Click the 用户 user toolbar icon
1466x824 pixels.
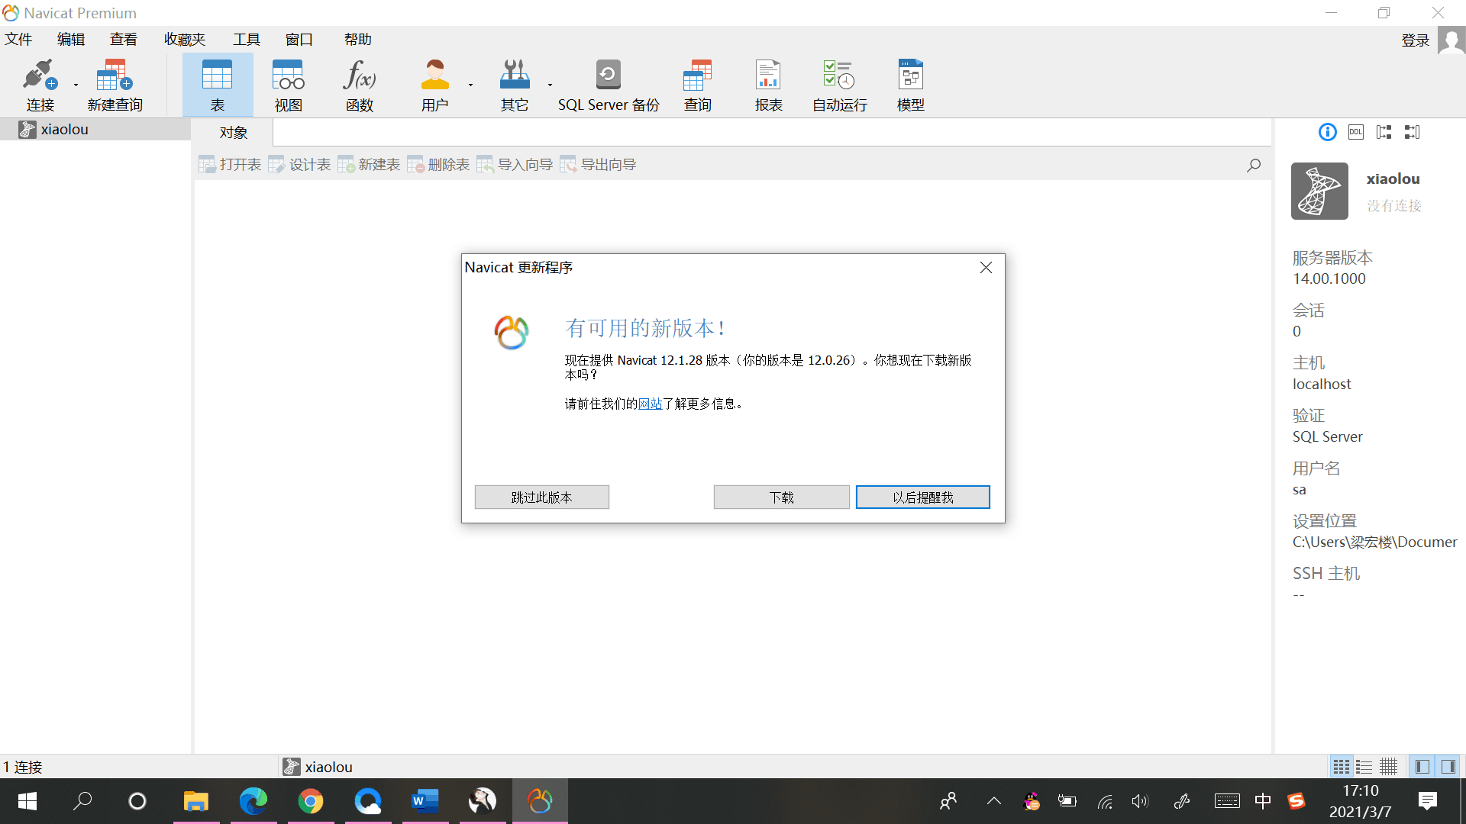point(435,85)
